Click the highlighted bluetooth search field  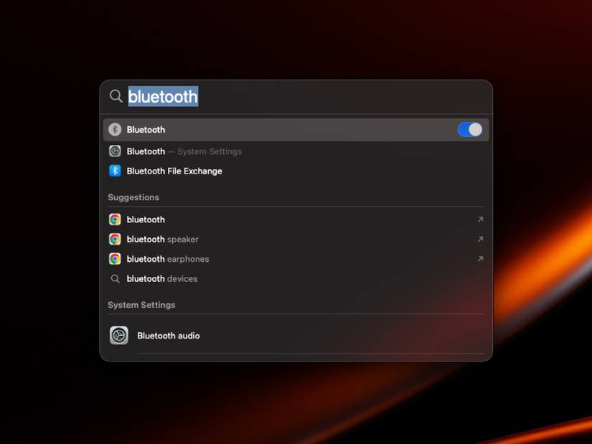tap(163, 97)
